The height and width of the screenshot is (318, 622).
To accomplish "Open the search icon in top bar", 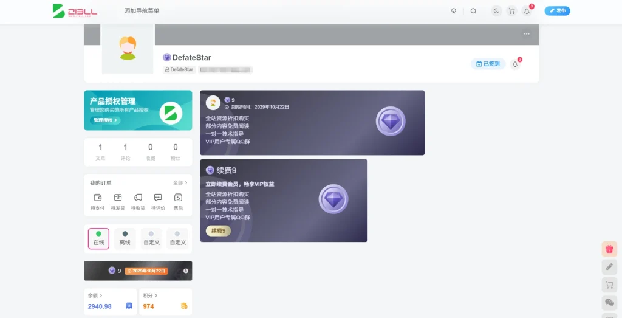I will click(473, 11).
